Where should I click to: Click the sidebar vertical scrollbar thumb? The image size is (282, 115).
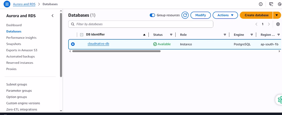coord(61,45)
